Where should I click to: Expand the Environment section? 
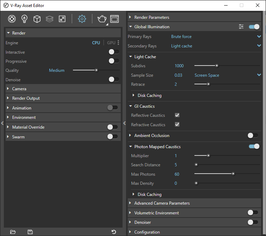(63, 117)
